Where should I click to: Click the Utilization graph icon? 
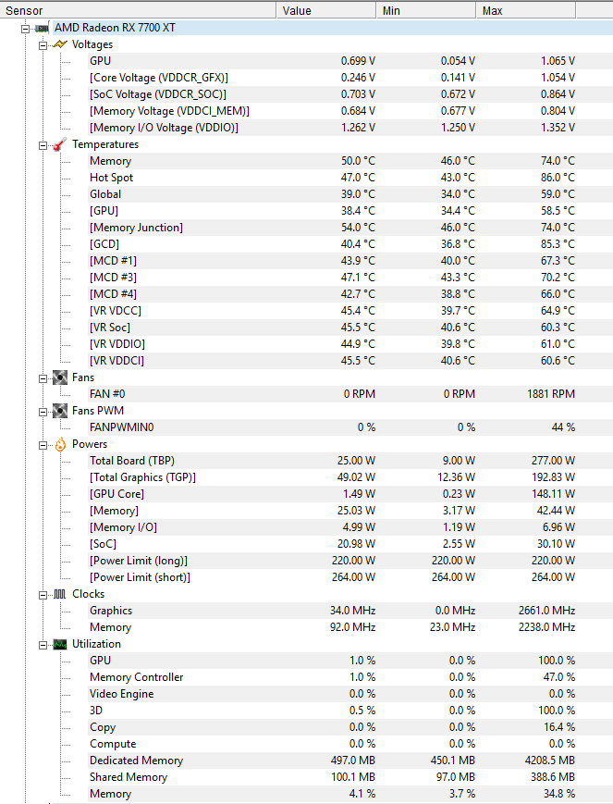[x=60, y=645]
